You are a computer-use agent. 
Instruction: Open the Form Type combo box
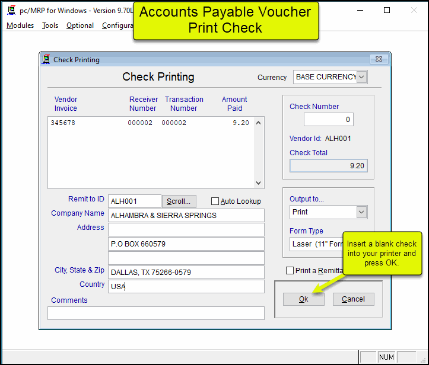tap(317, 244)
